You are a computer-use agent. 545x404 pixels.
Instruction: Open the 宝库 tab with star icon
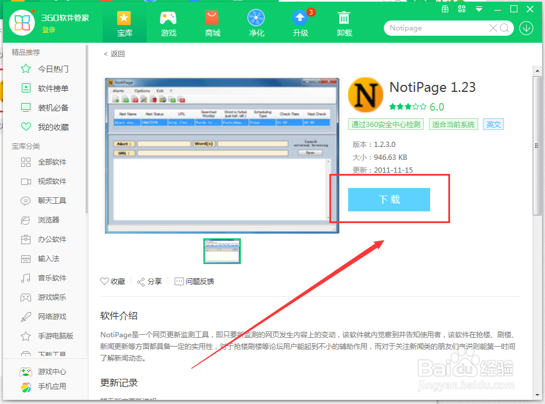point(124,25)
